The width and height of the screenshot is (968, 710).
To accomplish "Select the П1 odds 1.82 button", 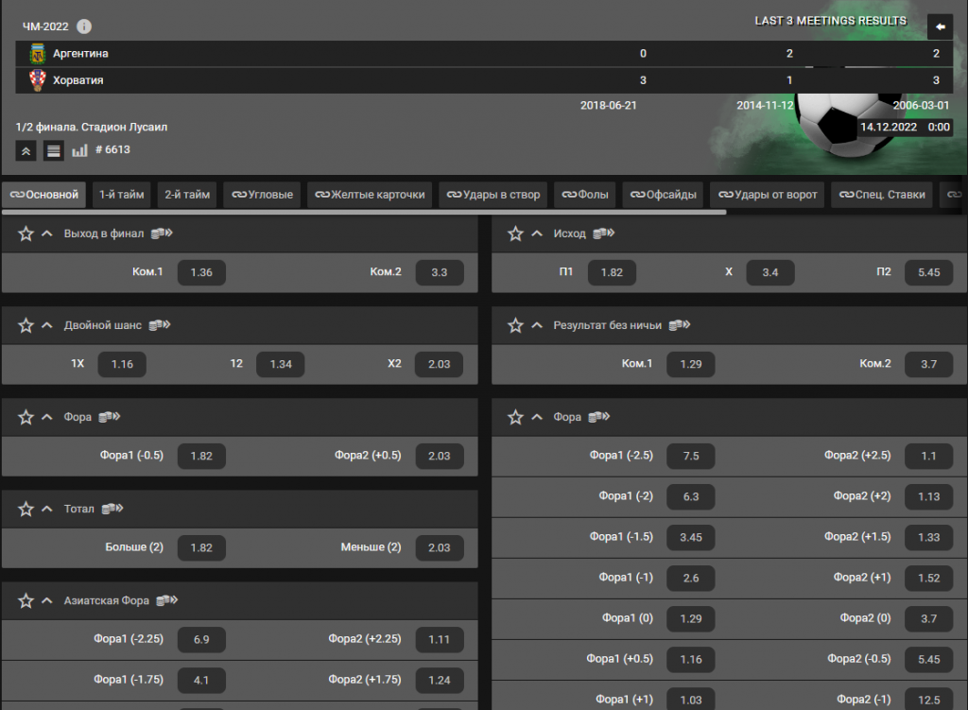I will click(x=612, y=272).
